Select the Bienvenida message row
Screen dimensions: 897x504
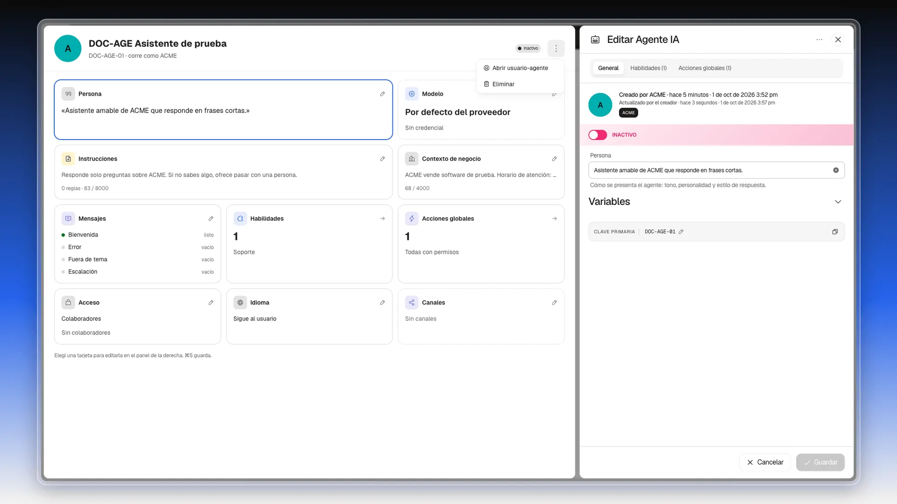pos(137,235)
